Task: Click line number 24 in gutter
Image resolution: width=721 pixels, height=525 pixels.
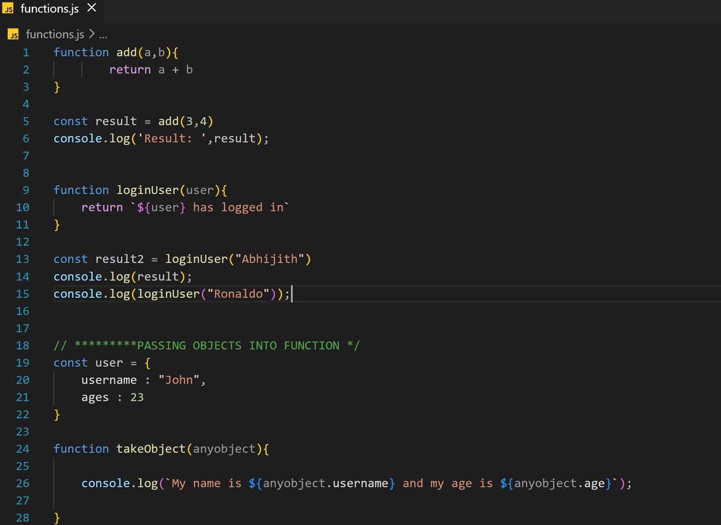Action: point(23,449)
